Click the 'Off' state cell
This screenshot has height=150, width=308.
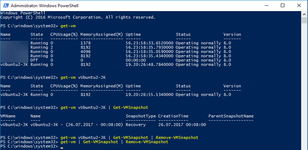click(34, 60)
